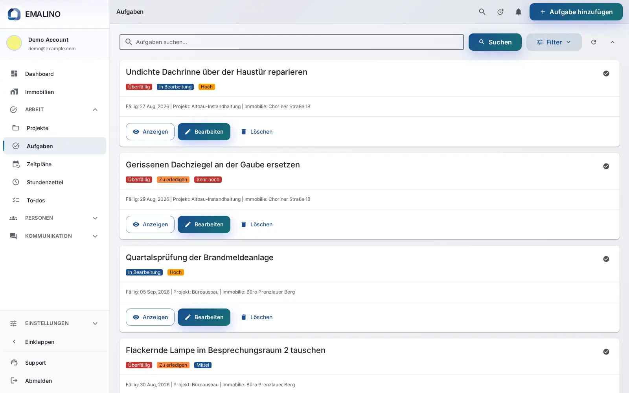
Task: Open the Filter dropdown
Action: pos(554,42)
